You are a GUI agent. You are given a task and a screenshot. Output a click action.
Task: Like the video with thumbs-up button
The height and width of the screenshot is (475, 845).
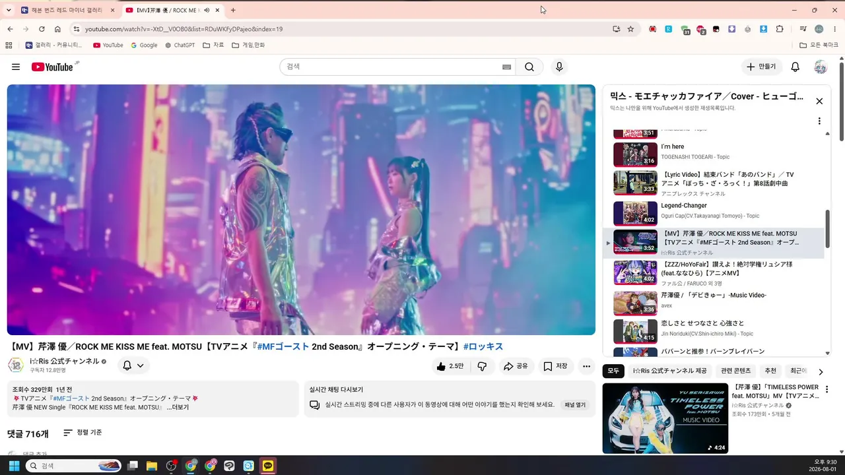(x=450, y=366)
